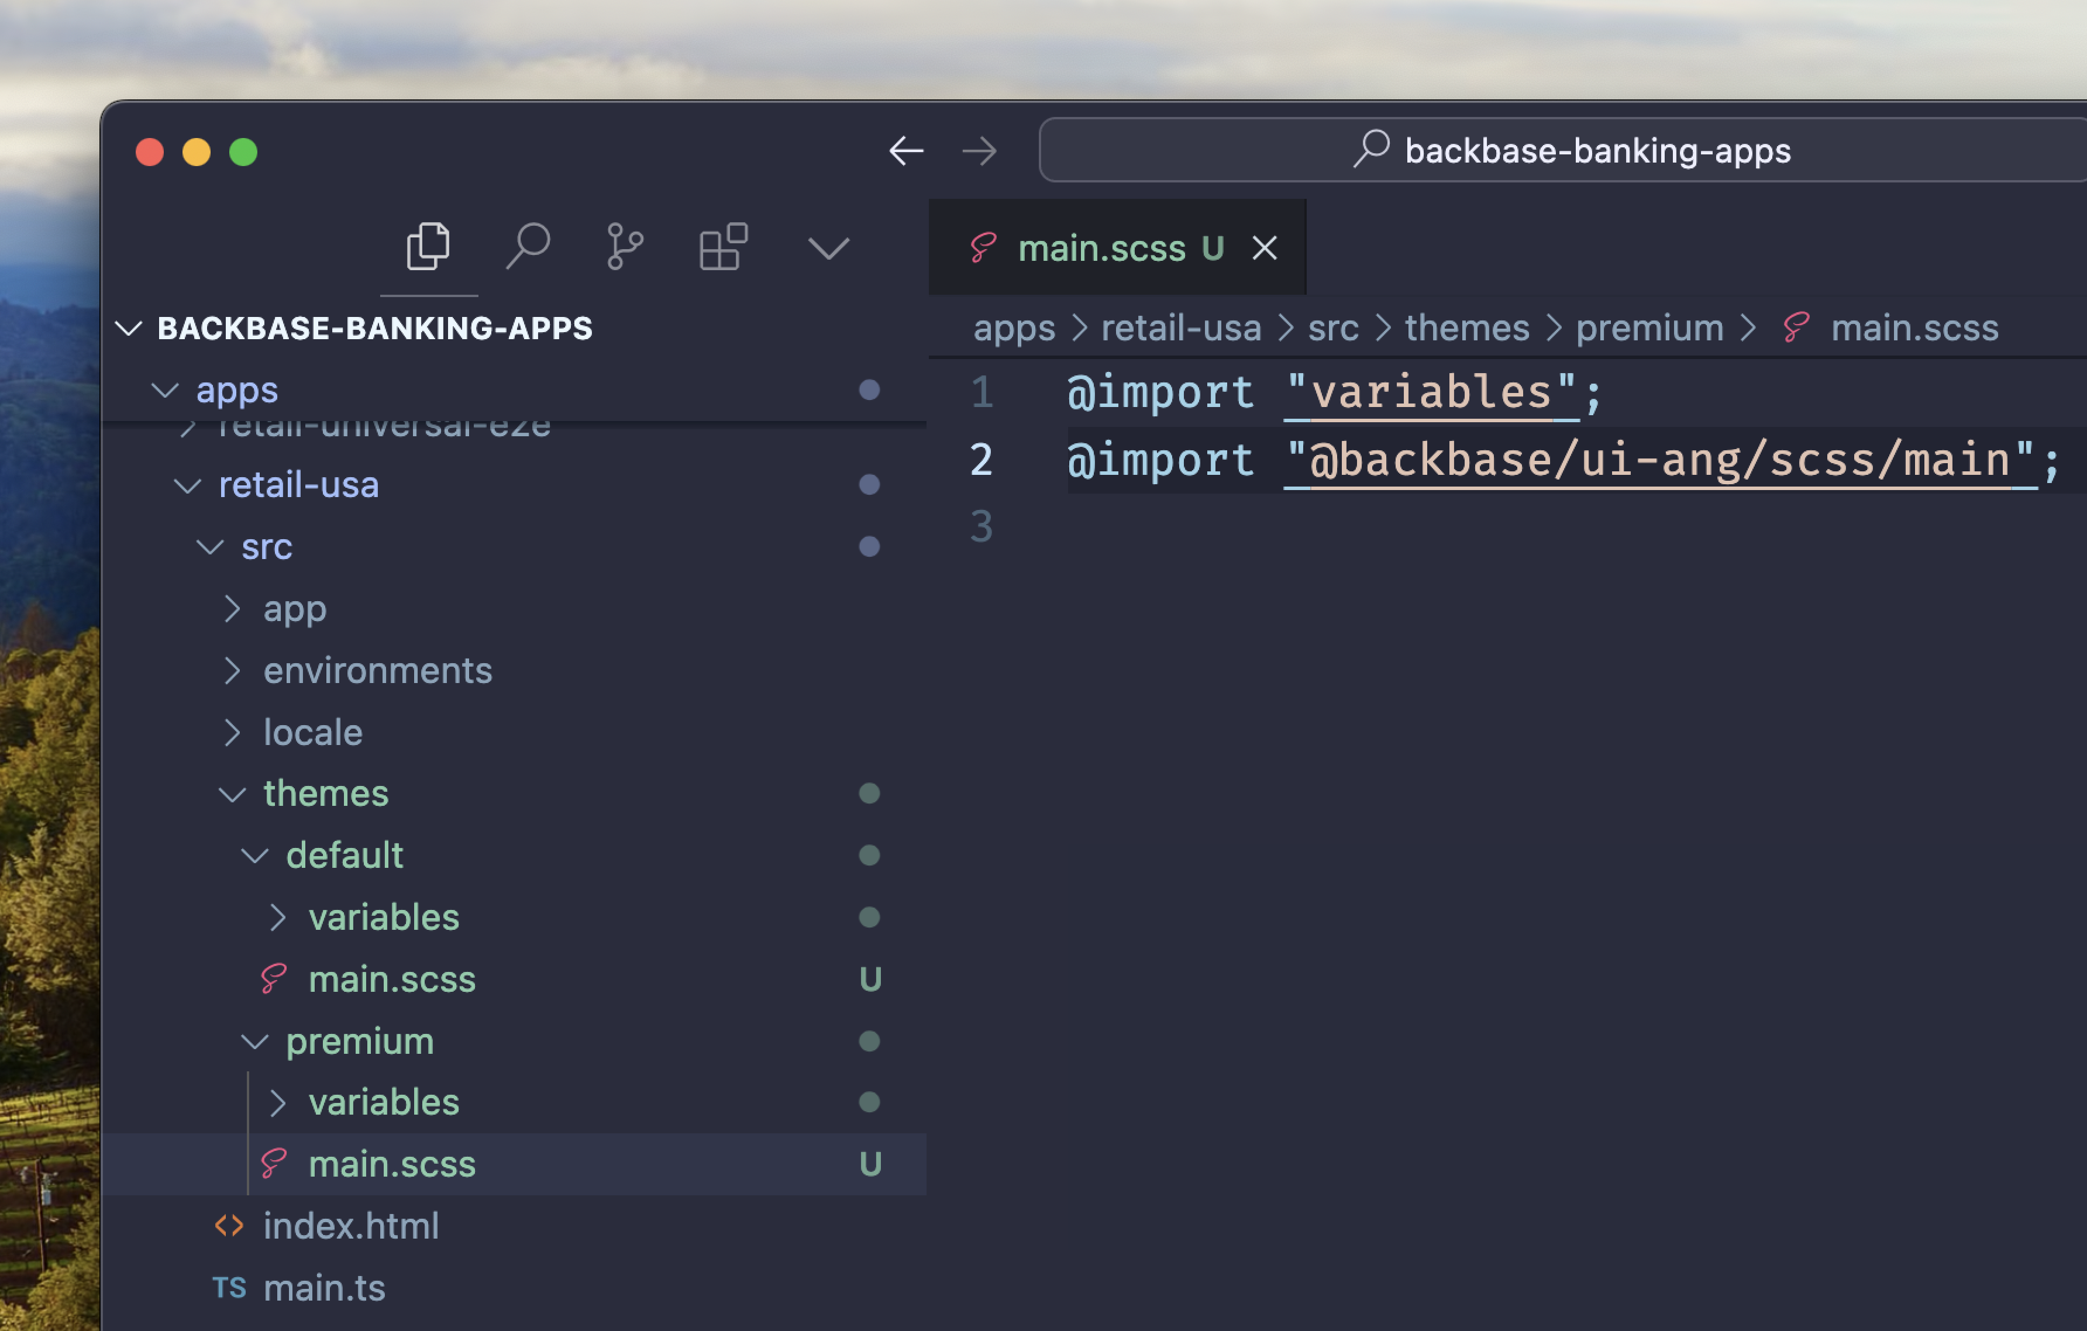Click the retail-usa breadcrumb
The width and height of the screenshot is (2087, 1331).
point(1180,329)
